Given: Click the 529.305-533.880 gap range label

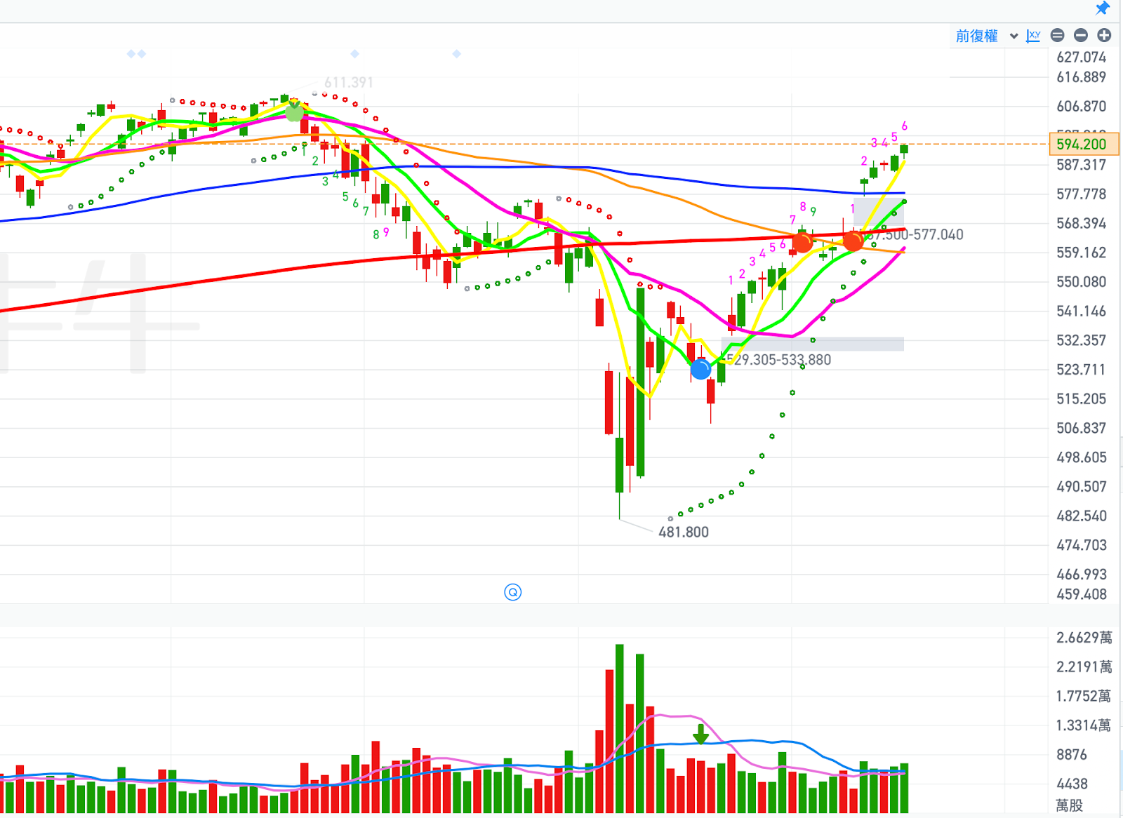Looking at the screenshot, I should [x=778, y=360].
